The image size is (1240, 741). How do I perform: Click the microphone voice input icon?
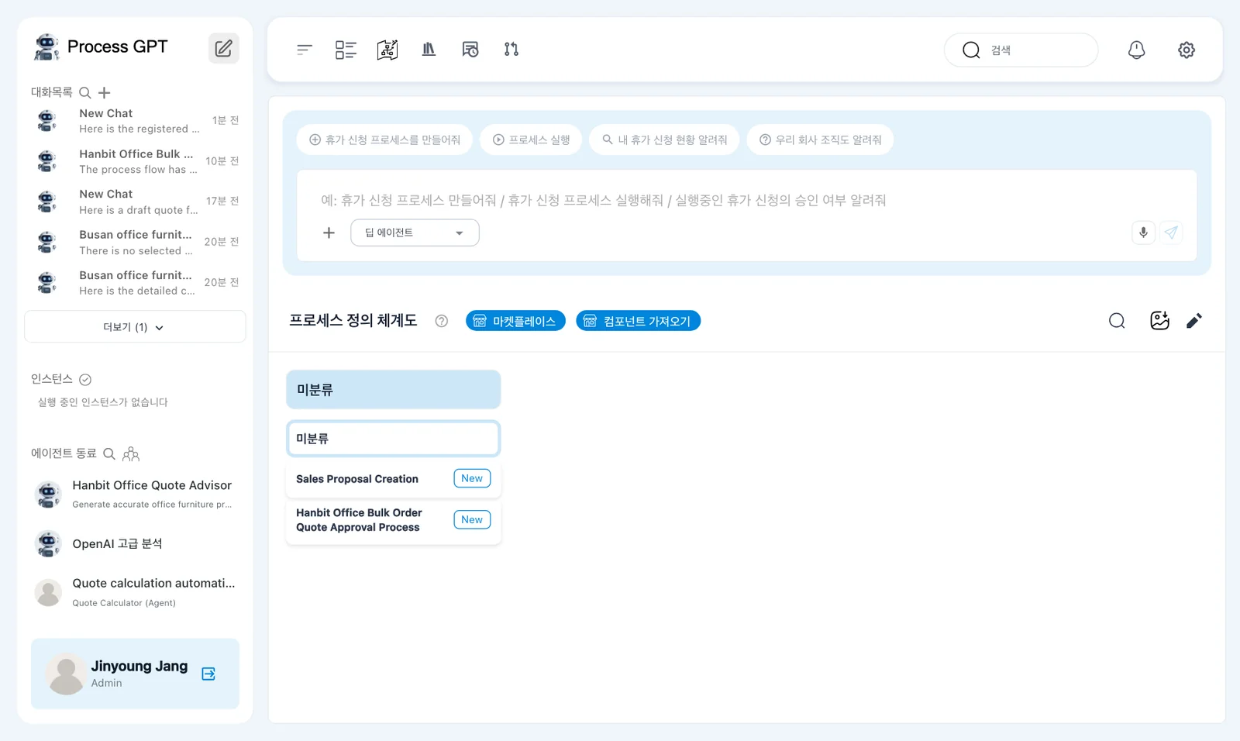(1143, 233)
